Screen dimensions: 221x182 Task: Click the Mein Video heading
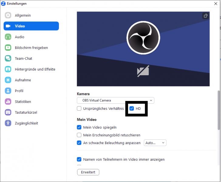tap(87, 120)
